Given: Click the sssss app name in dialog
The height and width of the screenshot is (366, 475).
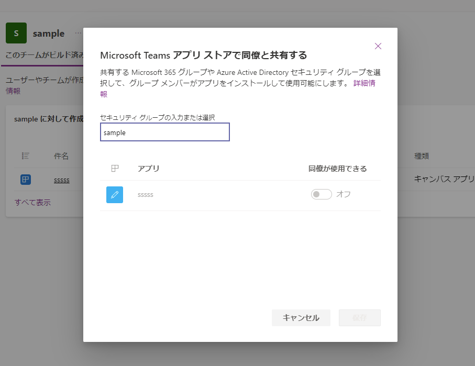Looking at the screenshot, I should [146, 195].
